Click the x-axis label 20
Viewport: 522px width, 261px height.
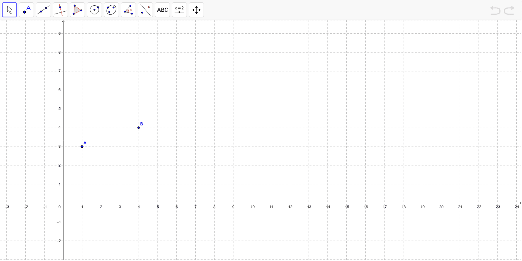[441, 207]
